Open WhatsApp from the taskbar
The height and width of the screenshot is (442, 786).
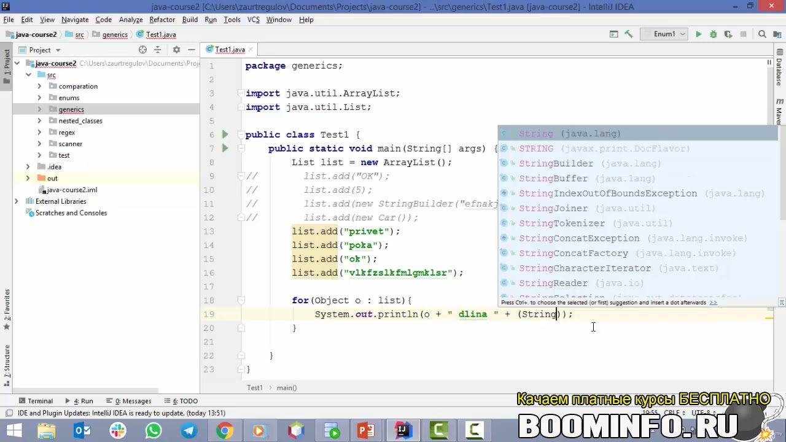(154, 430)
